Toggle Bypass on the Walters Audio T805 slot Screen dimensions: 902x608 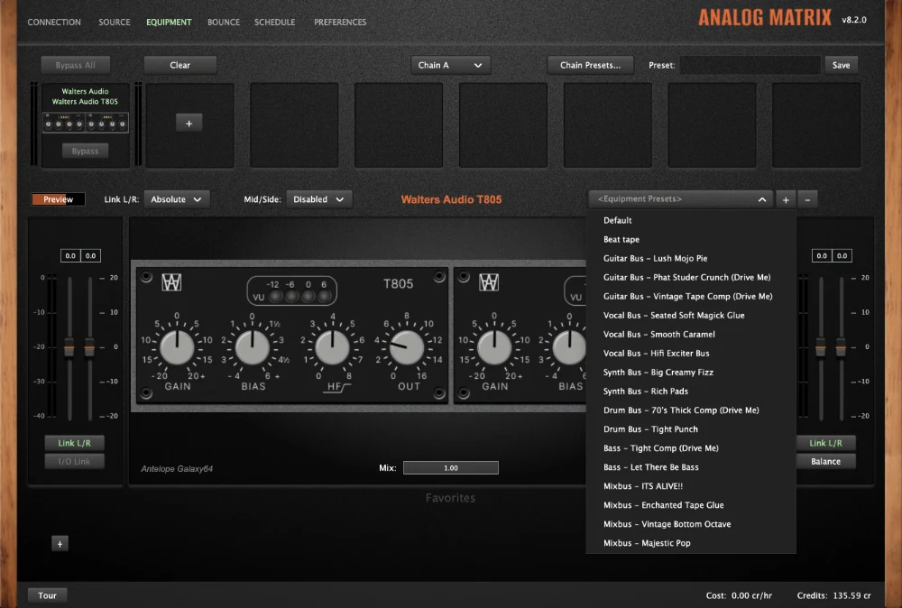(x=85, y=151)
